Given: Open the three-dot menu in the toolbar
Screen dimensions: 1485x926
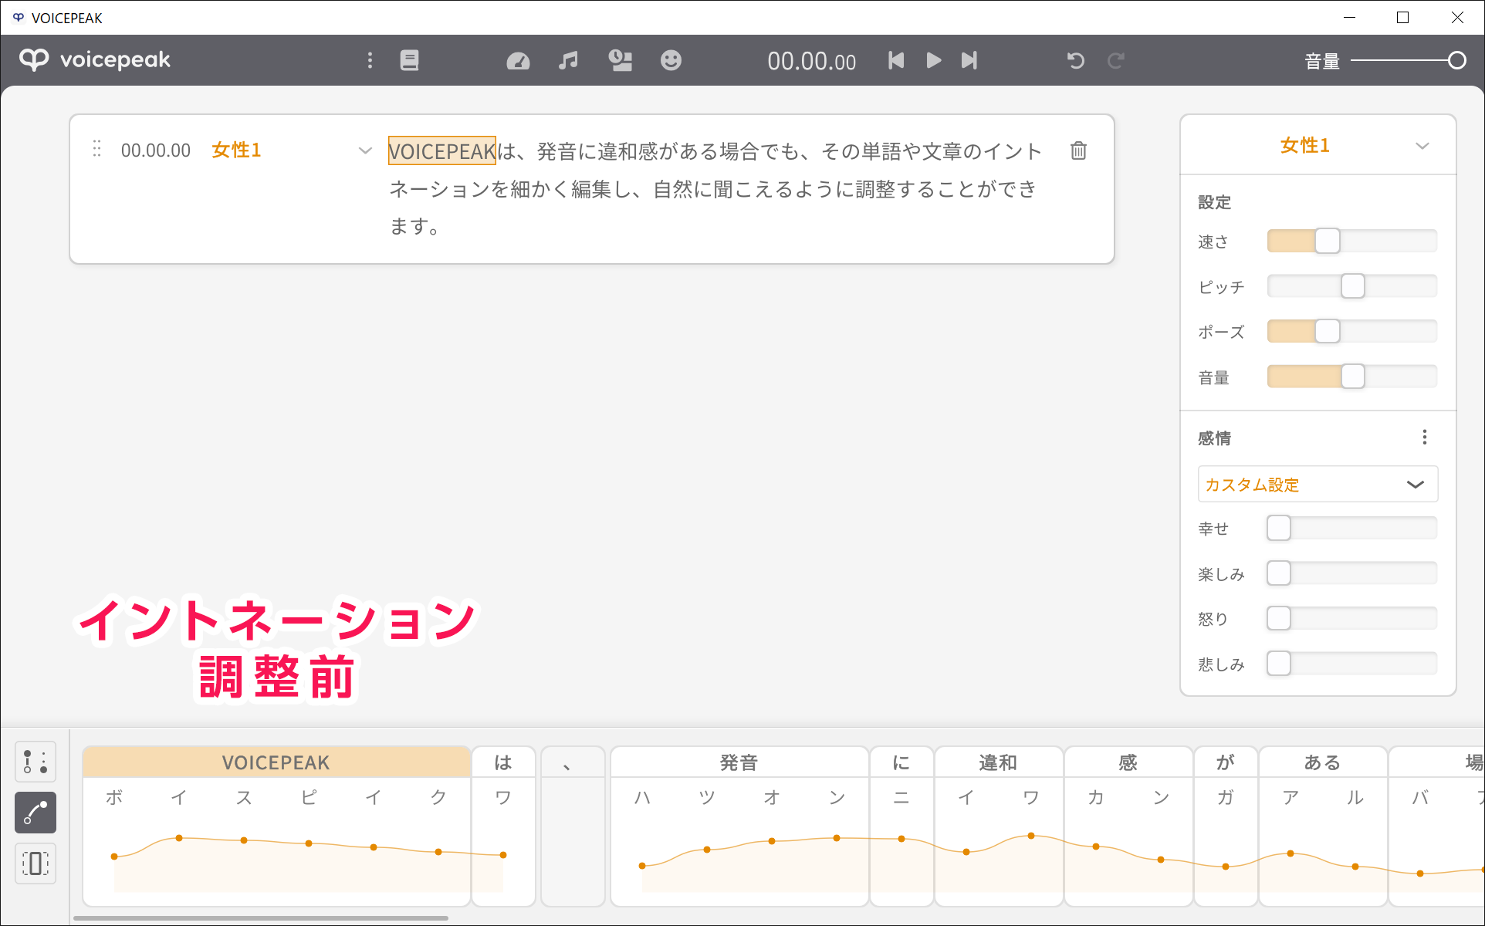Looking at the screenshot, I should pos(370,60).
